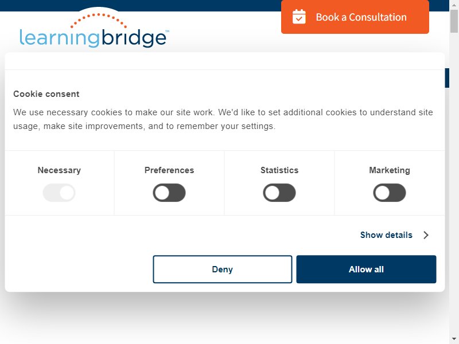
Task: Click the disabled Necessary cookies switch
Action: [59, 193]
